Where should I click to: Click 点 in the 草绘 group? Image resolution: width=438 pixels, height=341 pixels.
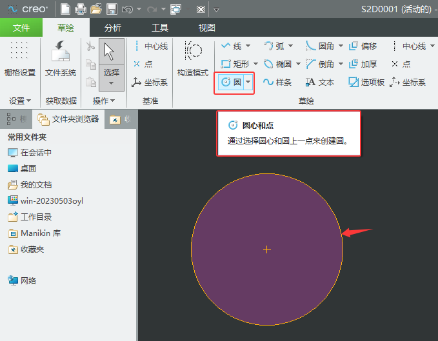click(x=401, y=64)
